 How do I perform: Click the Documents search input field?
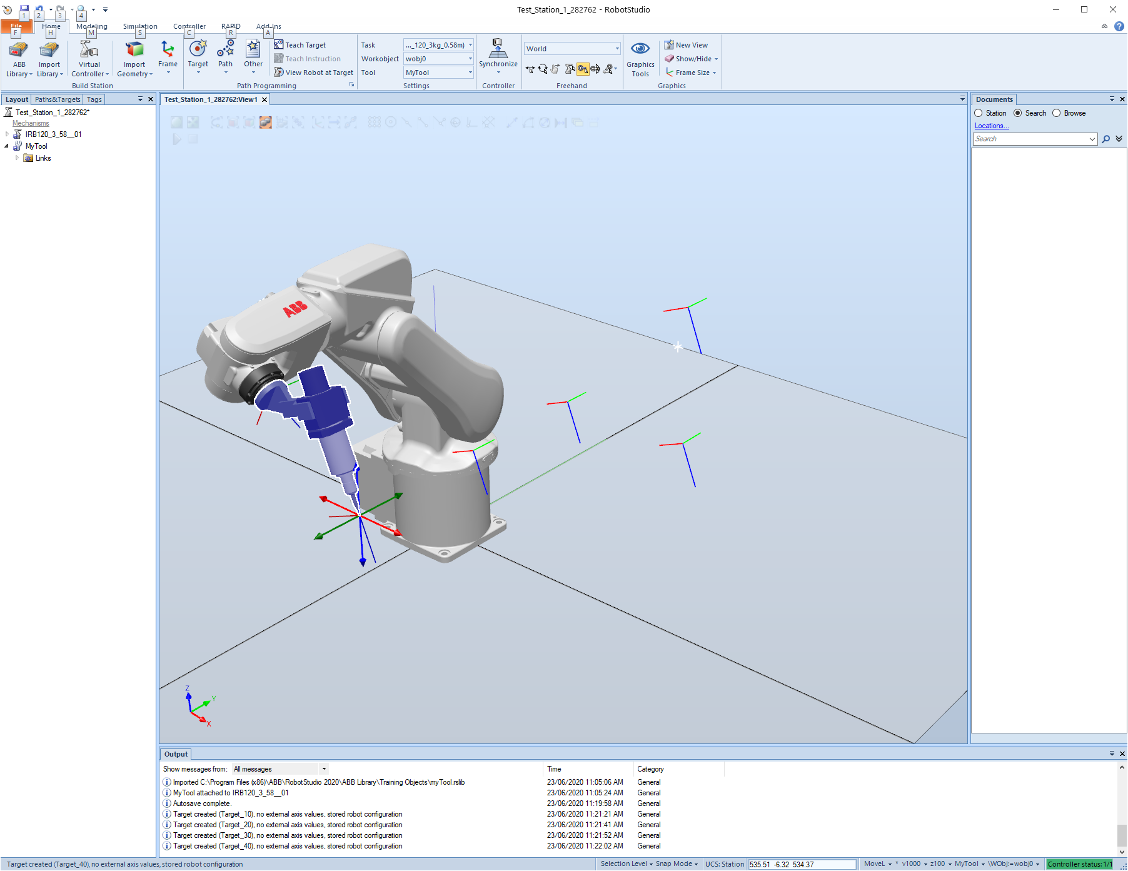click(x=1030, y=139)
